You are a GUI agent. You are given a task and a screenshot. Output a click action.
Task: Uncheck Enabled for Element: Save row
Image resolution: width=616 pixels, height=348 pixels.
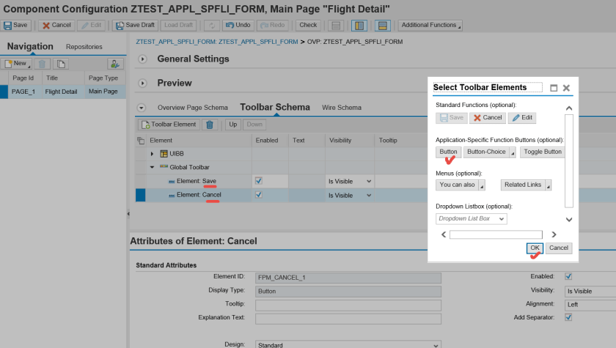click(258, 180)
